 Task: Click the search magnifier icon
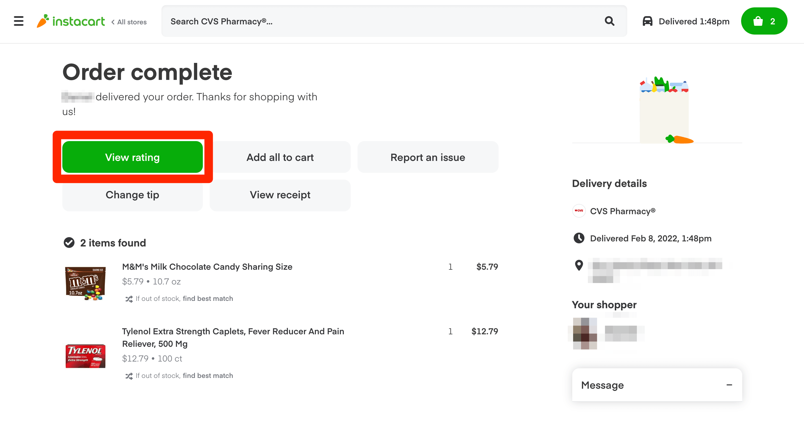(609, 21)
